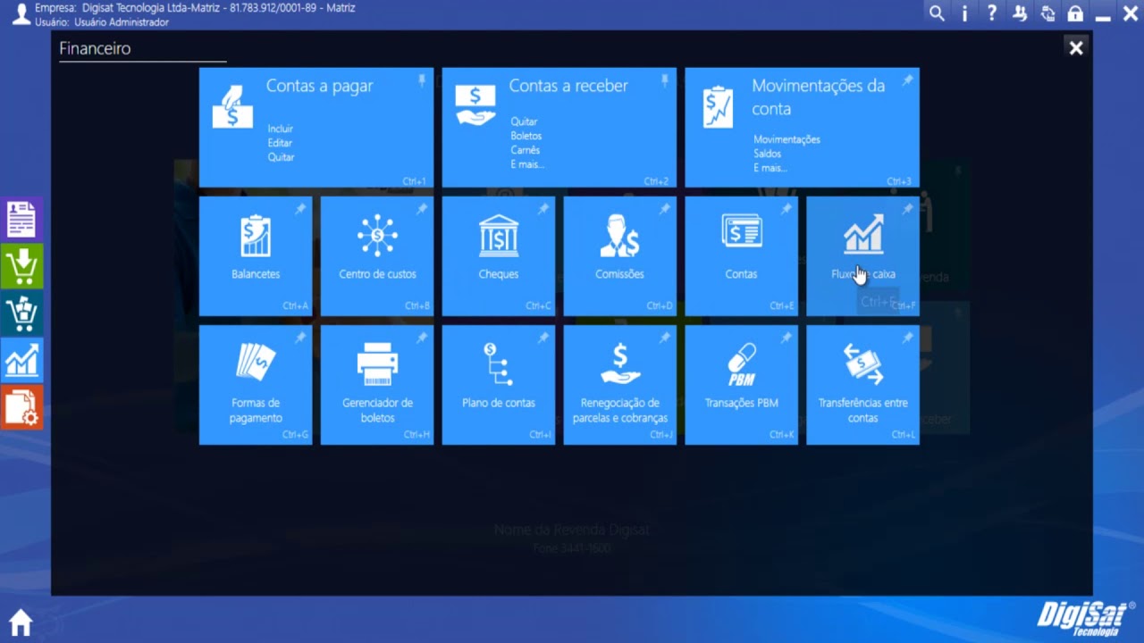Open the Gerenciador de boletos tile
This screenshot has width=1144, height=643.
[x=377, y=385]
